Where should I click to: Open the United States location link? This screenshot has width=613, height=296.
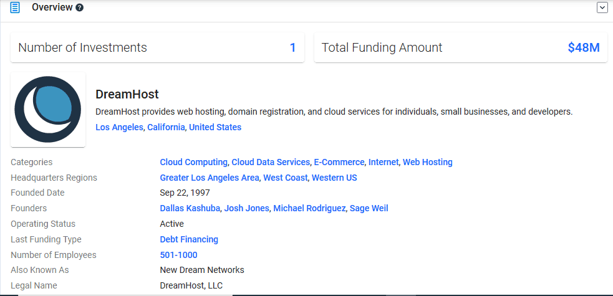(215, 127)
